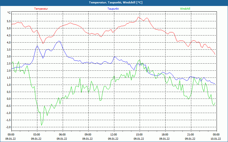Click the 2,0 y-axis value
Viewport: 228px width, 142px height.
point(9,70)
